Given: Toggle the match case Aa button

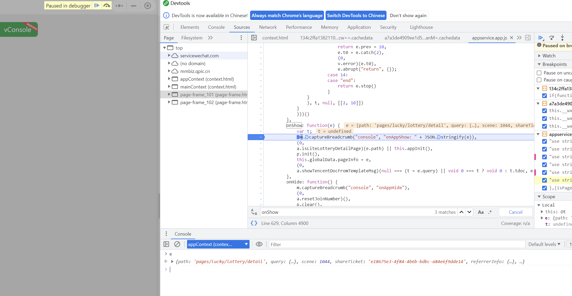Looking at the screenshot, I should pyautogui.click(x=480, y=212).
